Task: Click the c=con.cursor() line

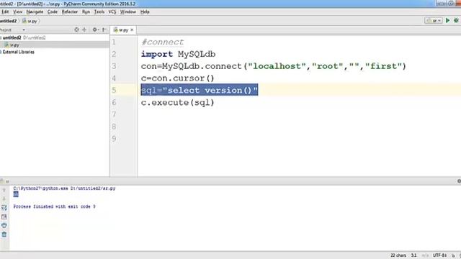Action: 178,78
